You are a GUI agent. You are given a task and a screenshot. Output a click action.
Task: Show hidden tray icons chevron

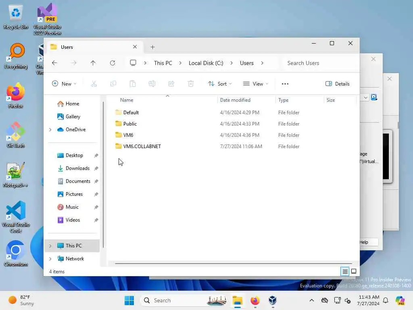pyautogui.click(x=312, y=300)
